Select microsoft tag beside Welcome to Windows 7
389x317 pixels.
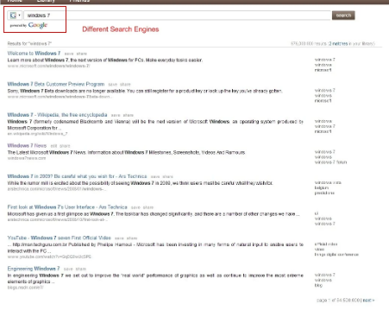coord(323,70)
